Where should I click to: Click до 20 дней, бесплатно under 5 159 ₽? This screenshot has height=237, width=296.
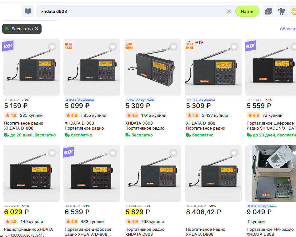30,135
